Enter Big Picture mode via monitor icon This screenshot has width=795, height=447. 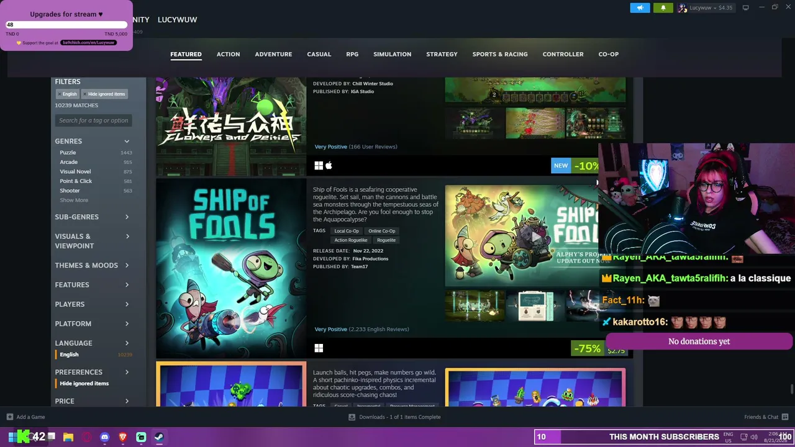coord(745,7)
